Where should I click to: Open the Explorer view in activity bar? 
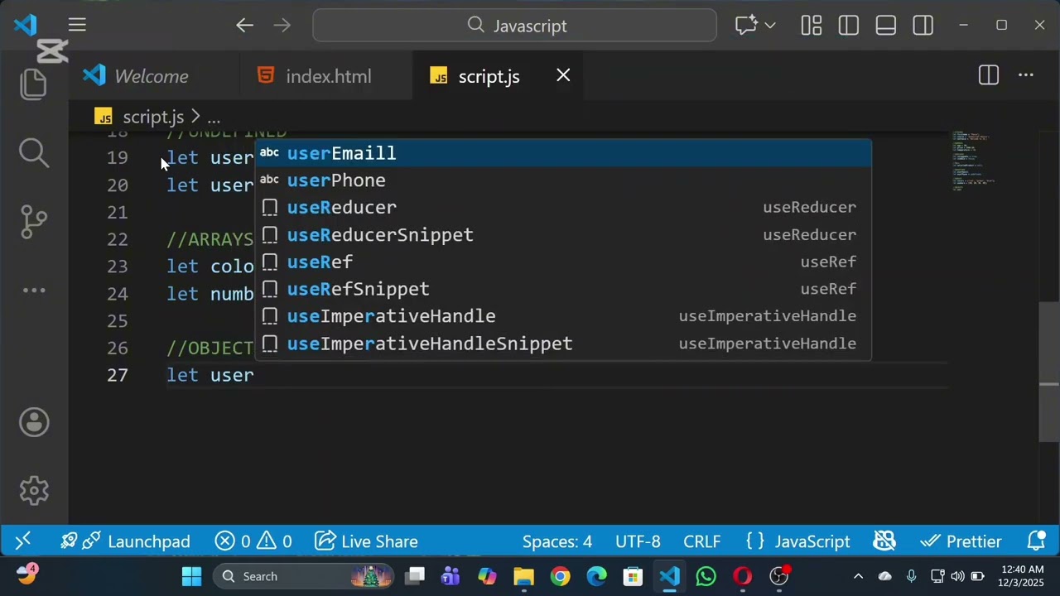(x=34, y=84)
